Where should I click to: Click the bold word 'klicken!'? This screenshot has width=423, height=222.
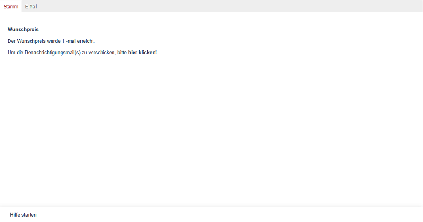click(148, 53)
